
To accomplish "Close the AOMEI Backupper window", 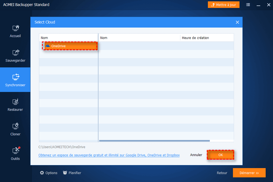I will (x=269, y=5).
